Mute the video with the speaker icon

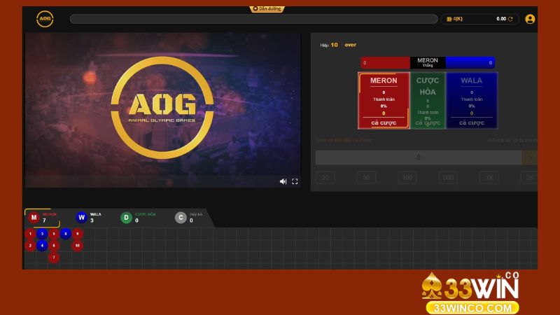(x=283, y=181)
